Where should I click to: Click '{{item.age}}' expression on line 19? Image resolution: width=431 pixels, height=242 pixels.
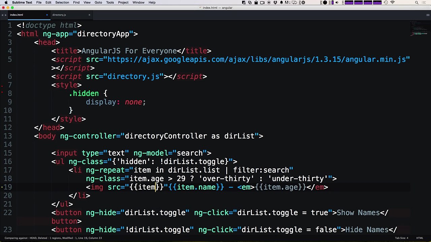280,187
